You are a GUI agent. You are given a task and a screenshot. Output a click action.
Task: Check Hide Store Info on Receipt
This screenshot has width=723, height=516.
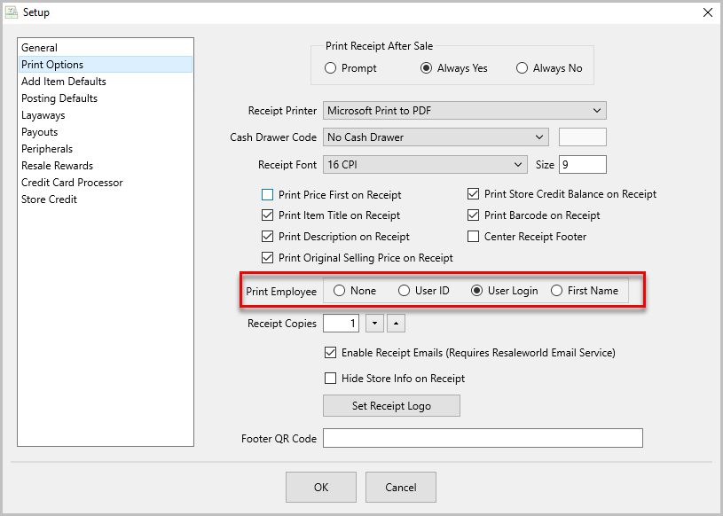pyautogui.click(x=330, y=379)
